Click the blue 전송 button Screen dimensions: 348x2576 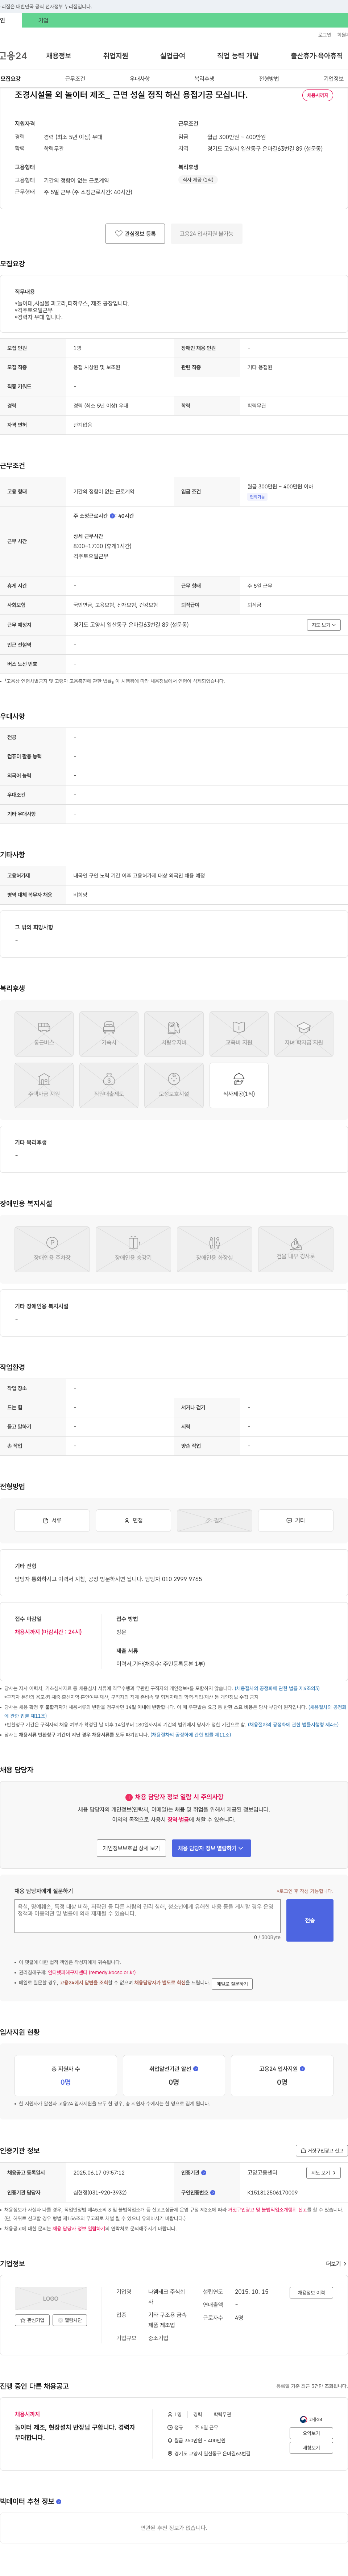click(x=310, y=1920)
